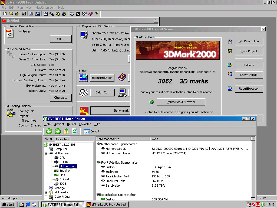Click the globe icon beside Online ResultBrowser
Viewport: 277px width, 208px height.
tap(151, 102)
